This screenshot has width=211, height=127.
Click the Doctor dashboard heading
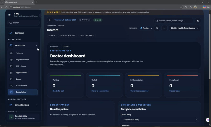tap(68, 56)
